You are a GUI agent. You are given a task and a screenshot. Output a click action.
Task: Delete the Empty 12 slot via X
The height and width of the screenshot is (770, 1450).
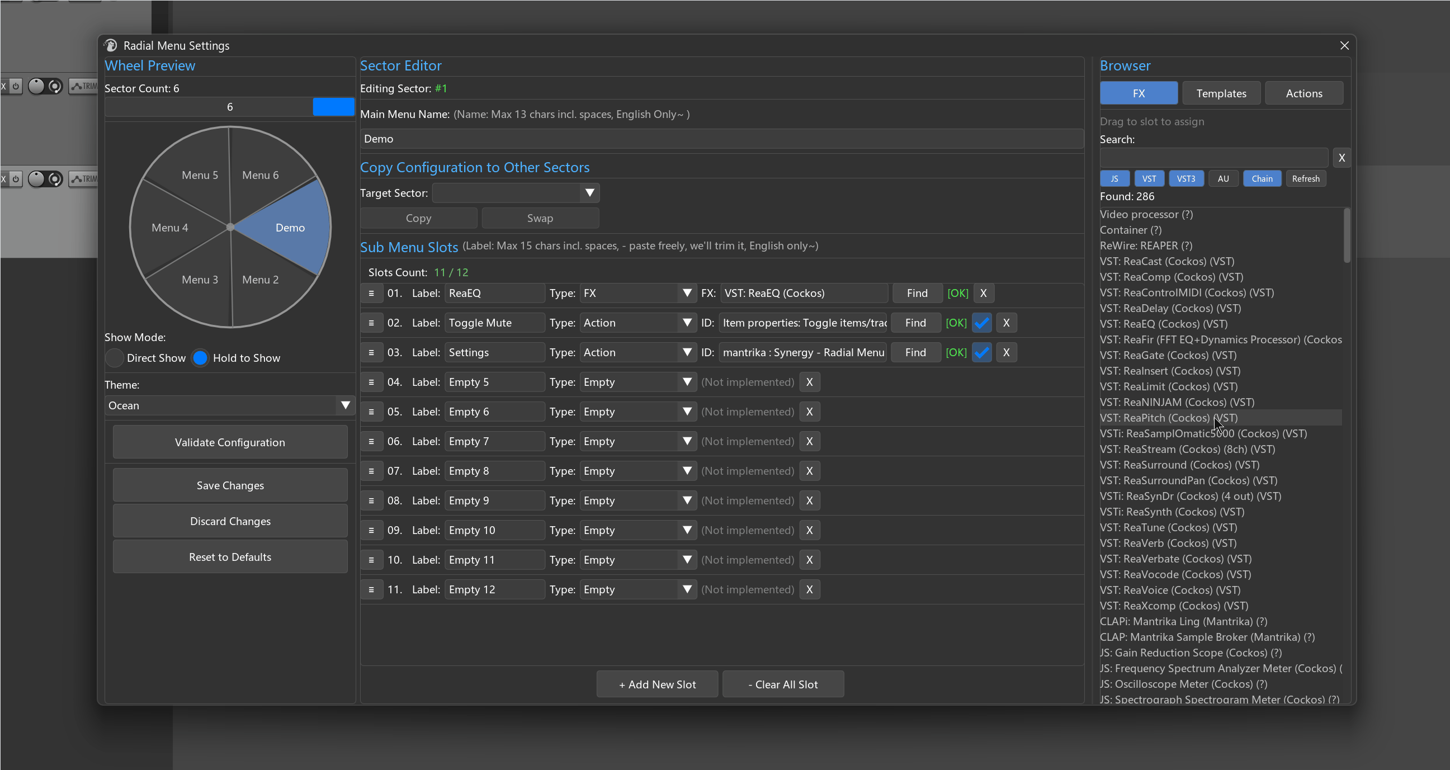click(x=809, y=589)
